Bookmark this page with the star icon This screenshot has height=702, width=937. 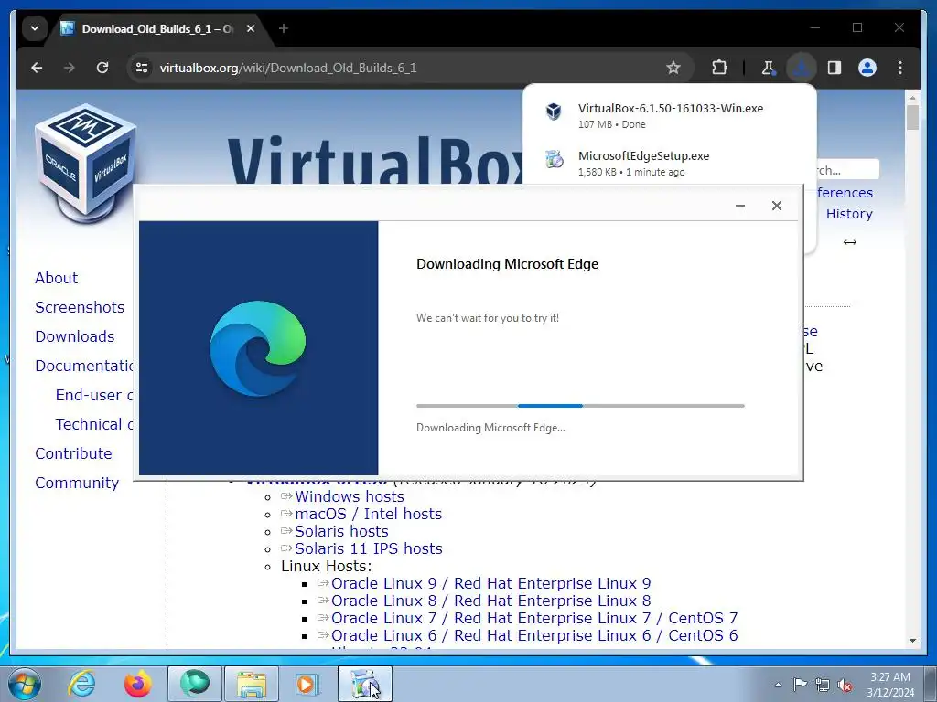pyautogui.click(x=673, y=68)
